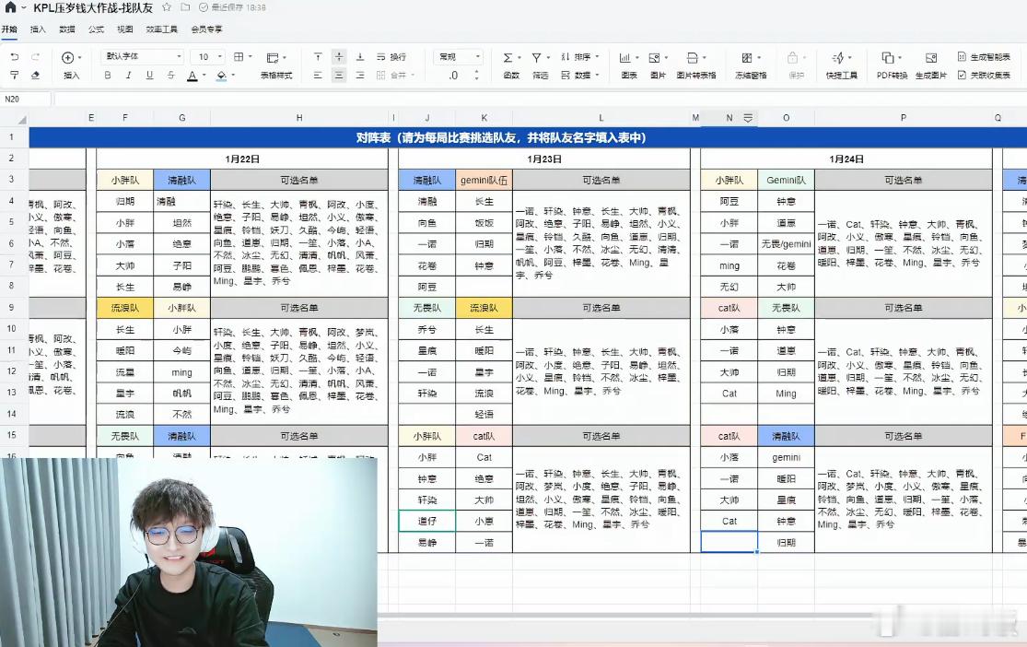This screenshot has width=1027, height=647.
Task: Click the 关联收集表 button
Action: (984, 76)
